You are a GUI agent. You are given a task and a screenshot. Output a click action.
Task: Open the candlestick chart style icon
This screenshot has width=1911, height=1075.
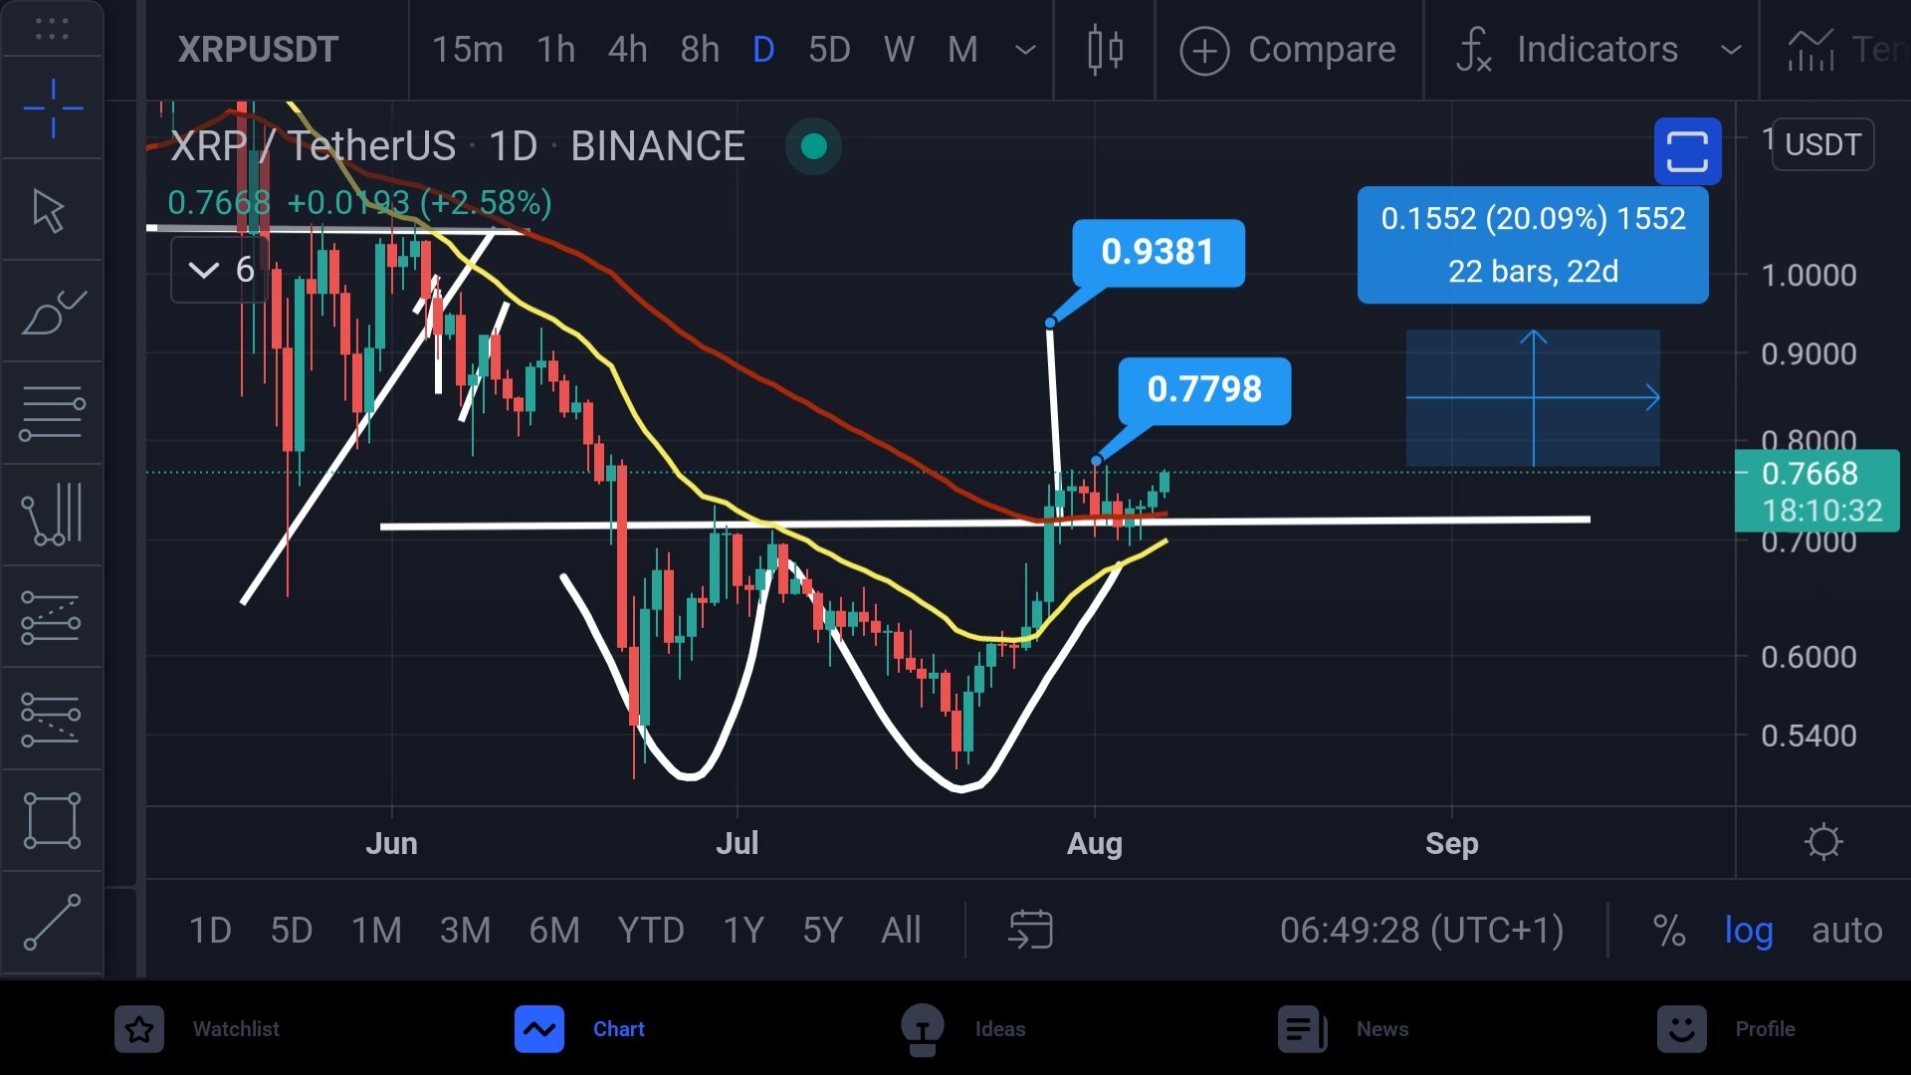tap(1105, 49)
